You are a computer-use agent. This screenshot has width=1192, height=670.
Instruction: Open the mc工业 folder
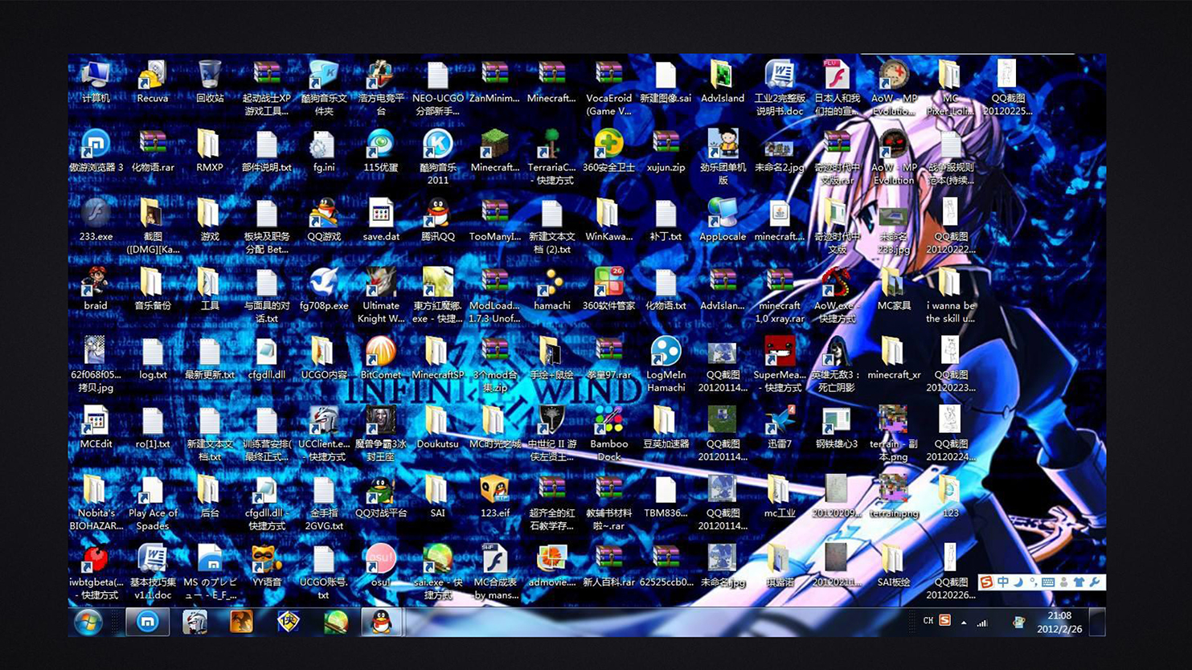(779, 496)
